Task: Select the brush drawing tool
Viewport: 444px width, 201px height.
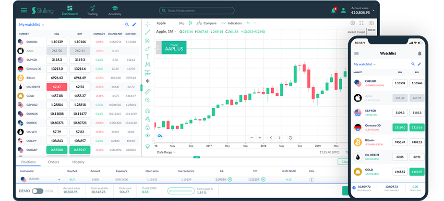Action: (147, 48)
